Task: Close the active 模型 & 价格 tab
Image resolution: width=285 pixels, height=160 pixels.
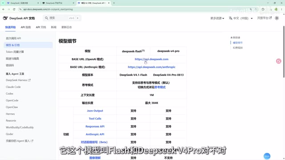Action: [x=109, y=3]
